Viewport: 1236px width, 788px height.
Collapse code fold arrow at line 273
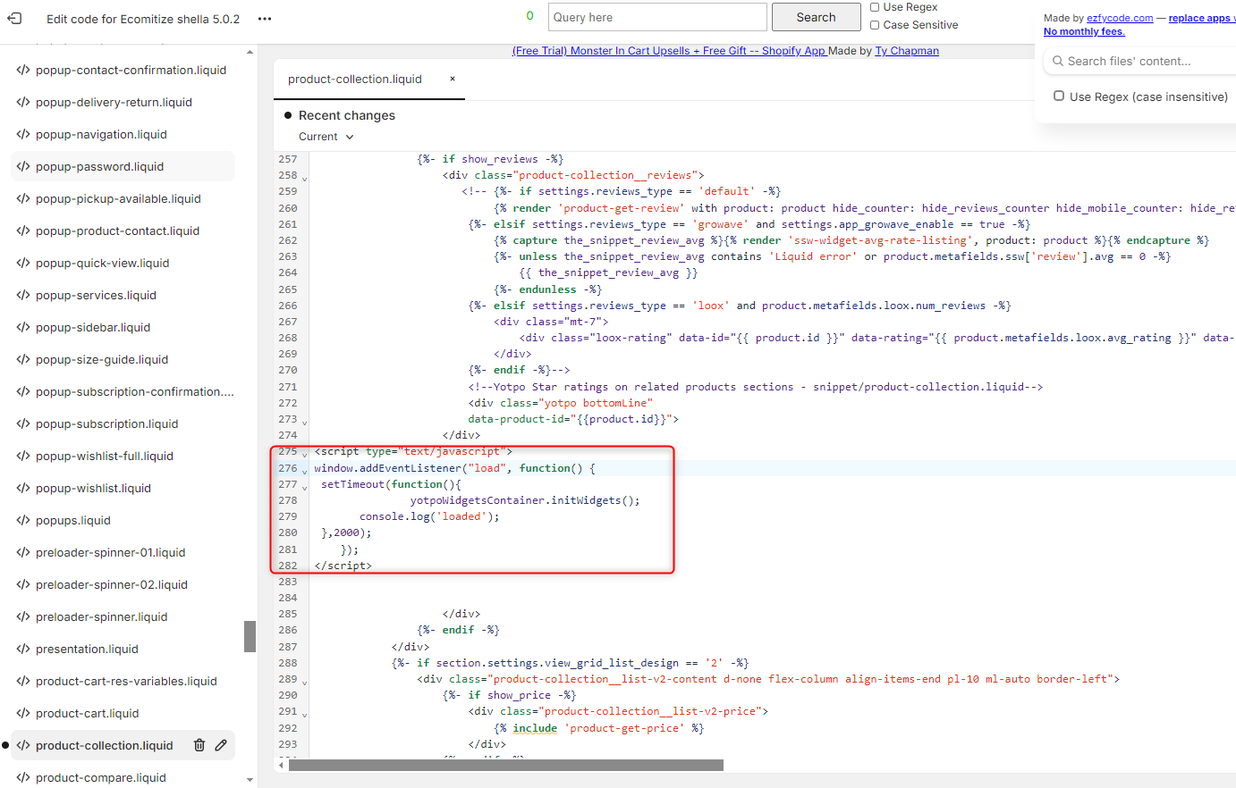coord(305,423)
